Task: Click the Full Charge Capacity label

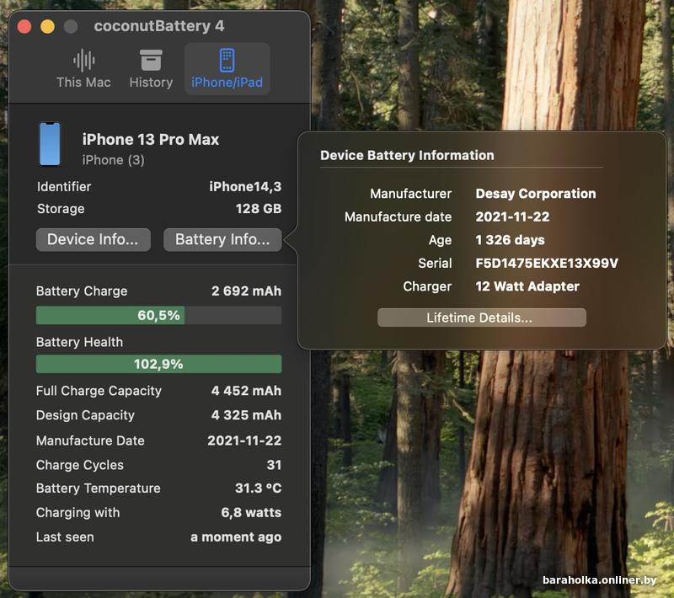Action: tap(99, 391)
